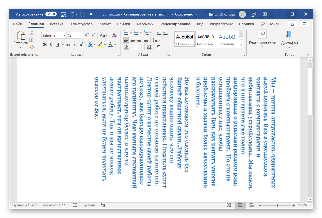The width and height of the screenshot is (322, 218).
Task: Justify the paragraph text
Action: 146,40
